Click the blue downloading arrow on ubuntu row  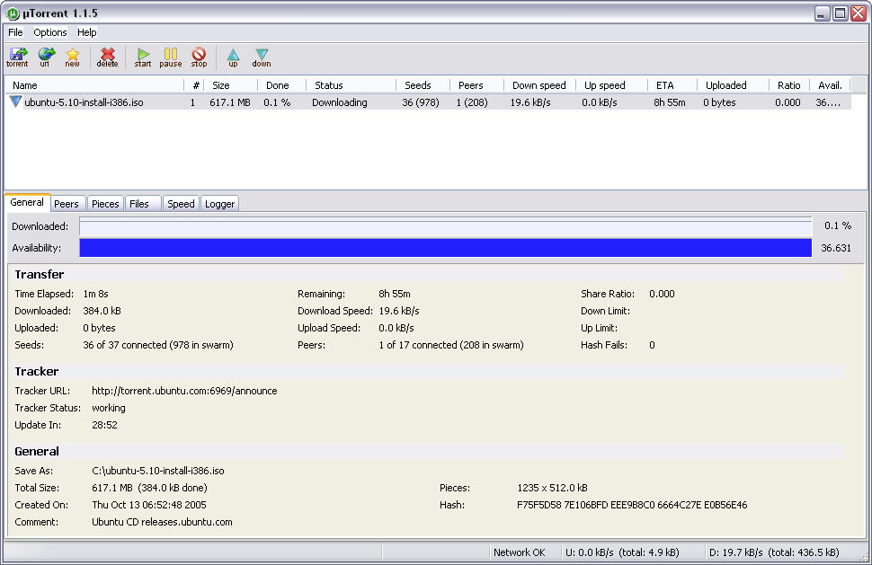(x=15, y=102)
